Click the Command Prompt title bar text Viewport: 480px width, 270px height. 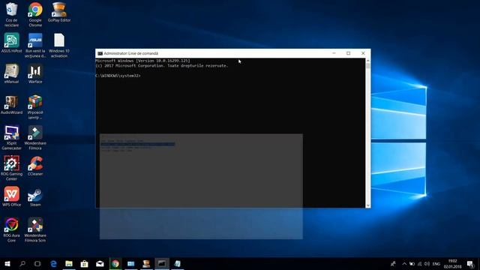tap(131, 53)
